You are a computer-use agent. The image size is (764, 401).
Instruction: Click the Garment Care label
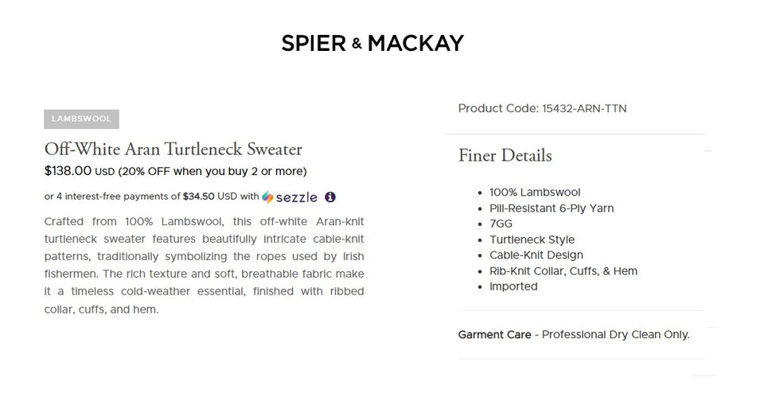tap(494, 334)
